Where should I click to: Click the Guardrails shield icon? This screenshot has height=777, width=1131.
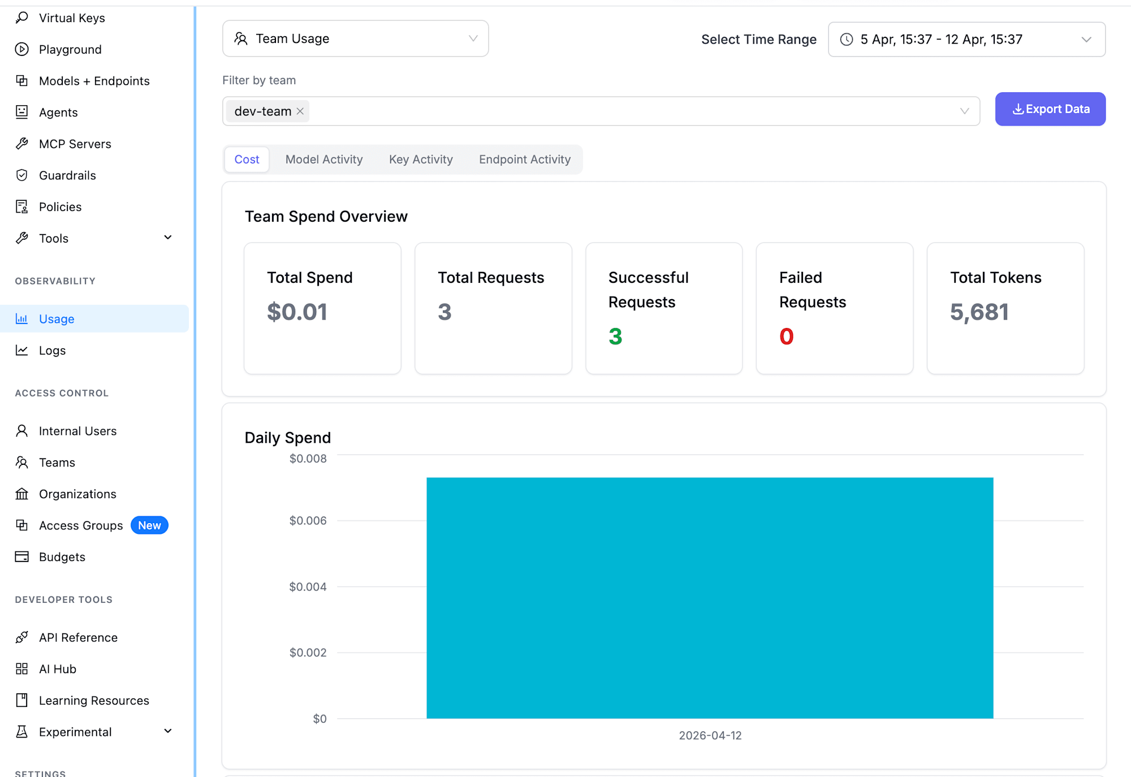(22, 175)
